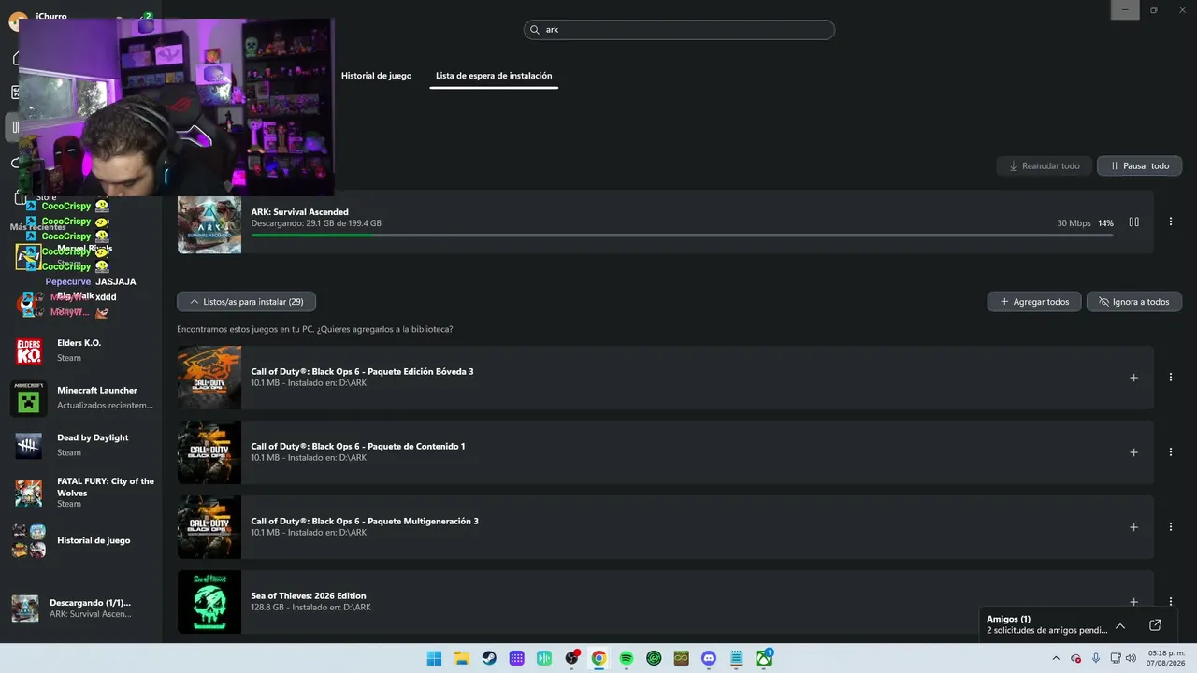Add Black Ops 6 Paquete de Contenido 1
Viewport: 1197px width, 673px height.
pos(1133,452)
